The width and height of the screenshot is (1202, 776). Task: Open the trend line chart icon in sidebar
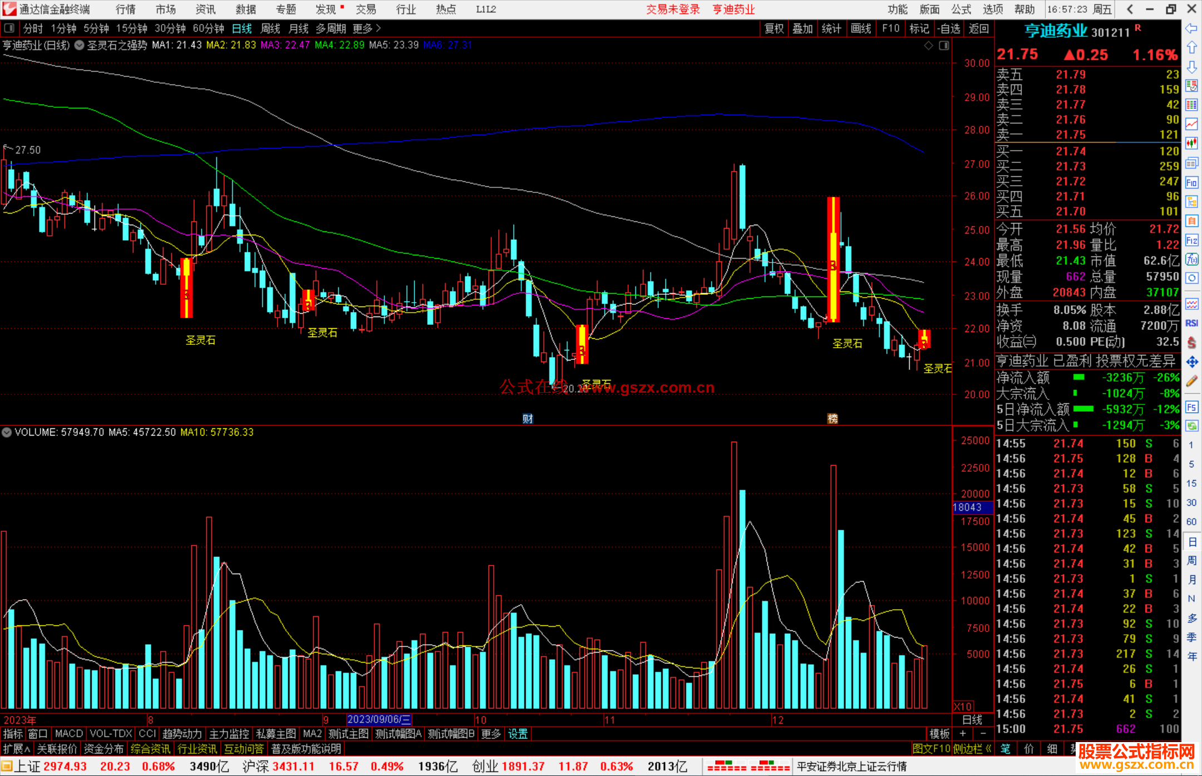tap(1191, 124)
